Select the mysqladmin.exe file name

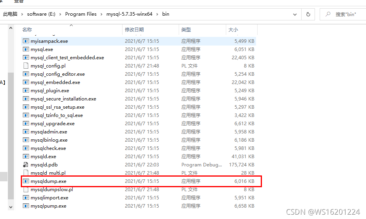tap(49, 132)
